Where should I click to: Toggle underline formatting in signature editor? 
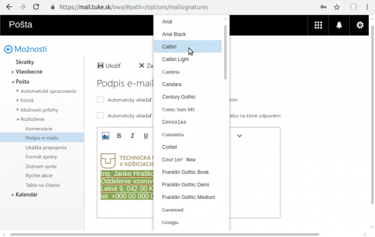pyautogui.click(x=146, y=136)
